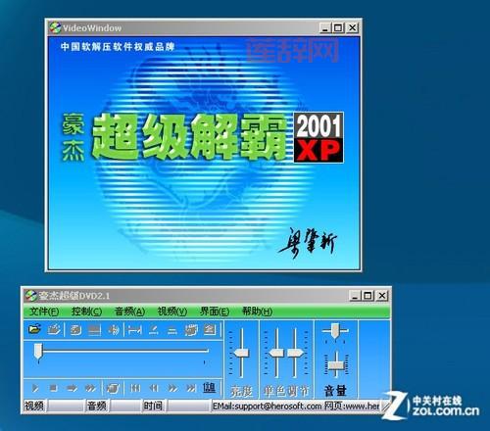Click the VideoWindow title bar icon

55,27
